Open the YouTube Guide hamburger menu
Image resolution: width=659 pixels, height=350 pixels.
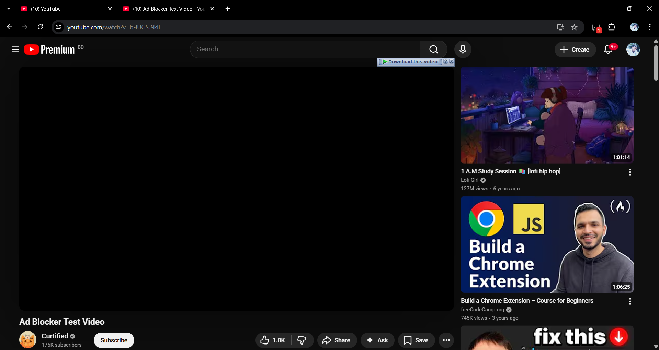click(15, 49)
